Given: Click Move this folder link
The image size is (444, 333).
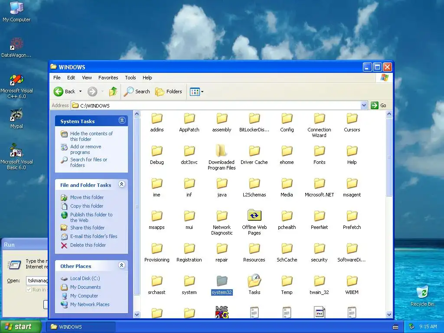Looking at the screenshot, I should click(x=87, y=197).
